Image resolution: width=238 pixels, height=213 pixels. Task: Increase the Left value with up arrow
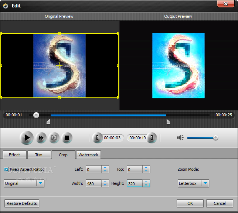tap(105, 167)
